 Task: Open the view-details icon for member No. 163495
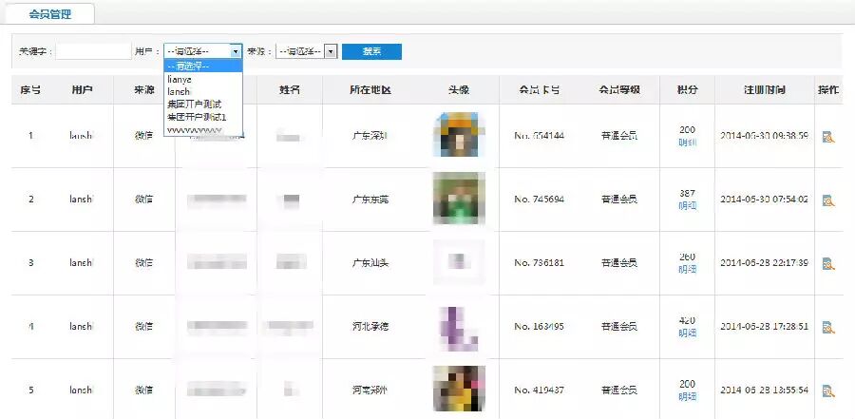click(828, 328)
